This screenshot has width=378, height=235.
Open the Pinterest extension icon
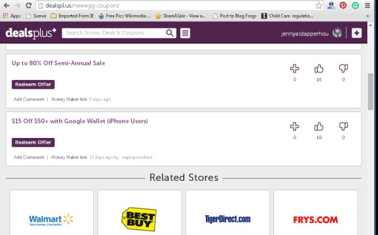[x=343, y=5]
